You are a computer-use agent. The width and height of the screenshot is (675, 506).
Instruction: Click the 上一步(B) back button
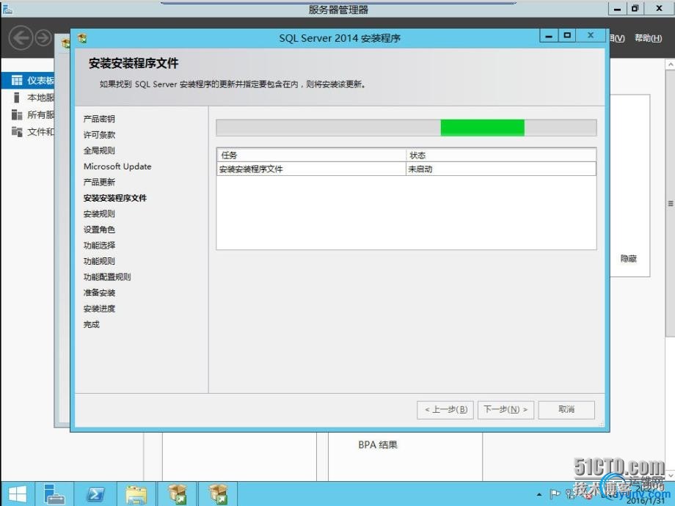[x=445, y=410]
